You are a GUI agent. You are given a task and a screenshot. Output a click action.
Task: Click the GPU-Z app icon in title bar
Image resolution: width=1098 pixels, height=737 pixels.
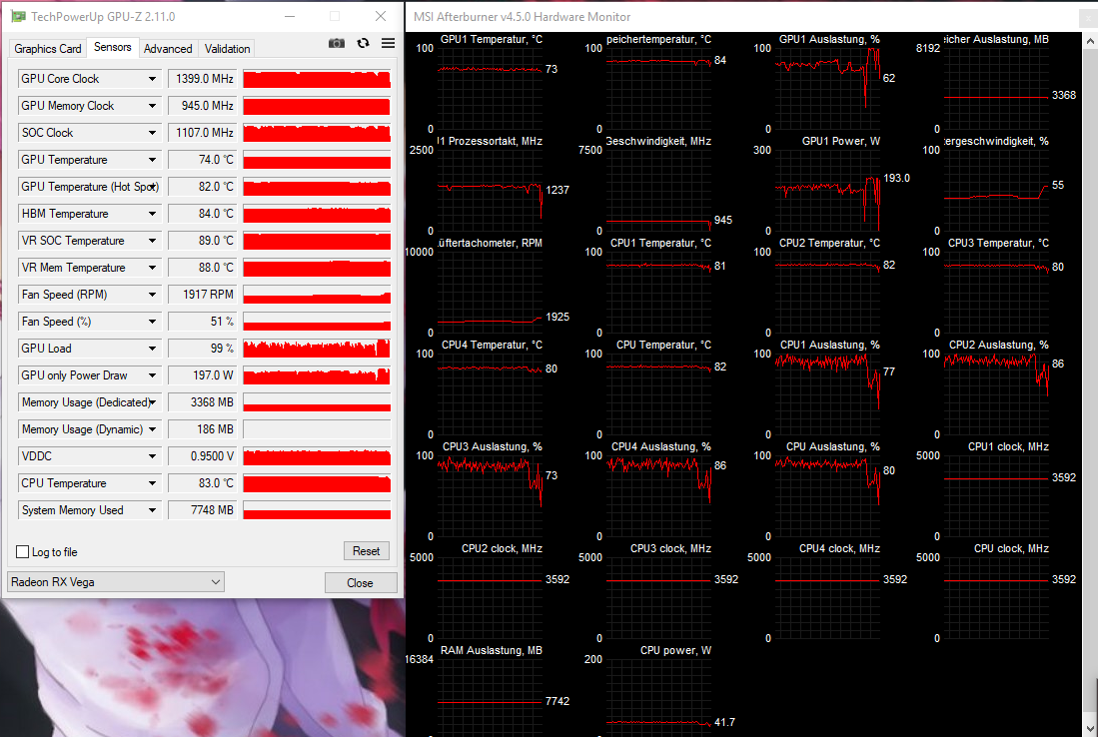(x=18, y=16)
